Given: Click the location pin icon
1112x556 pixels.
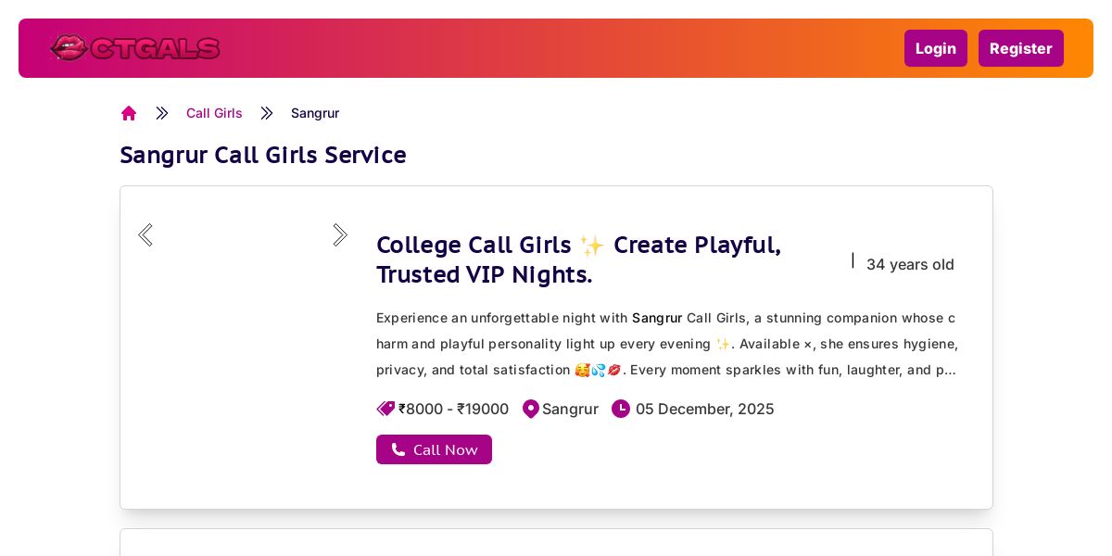Looking at the screenshot, I should pos(531,409).
